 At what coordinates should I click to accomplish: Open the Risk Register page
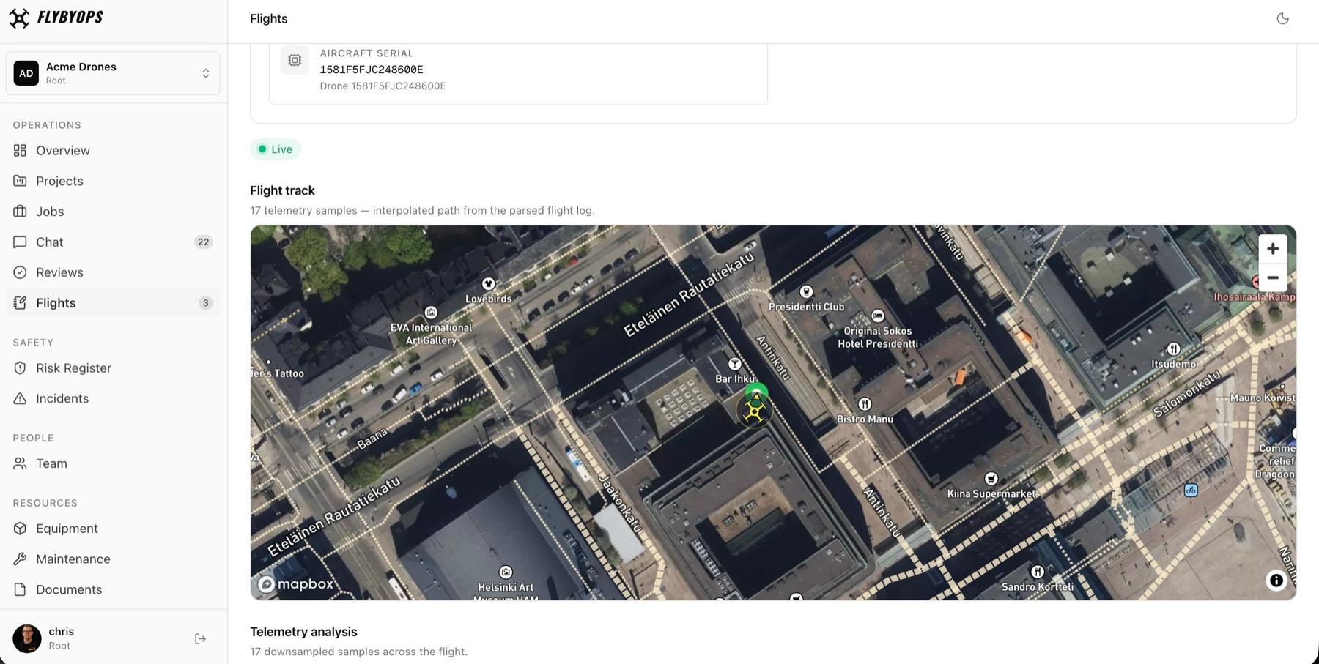(113, 368)
